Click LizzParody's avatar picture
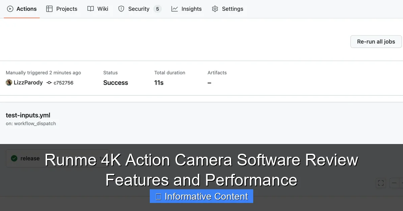The width and height of the screenshot is (403, 211). click(x=9, y=82)
